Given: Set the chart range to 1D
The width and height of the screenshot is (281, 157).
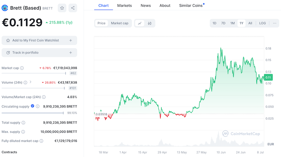Looking at the screenshot, I should coord(214,23).
